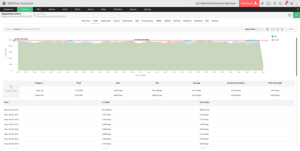Click the red Download button
Viewport: 300px width, 151px height.
tap(248, 4)
